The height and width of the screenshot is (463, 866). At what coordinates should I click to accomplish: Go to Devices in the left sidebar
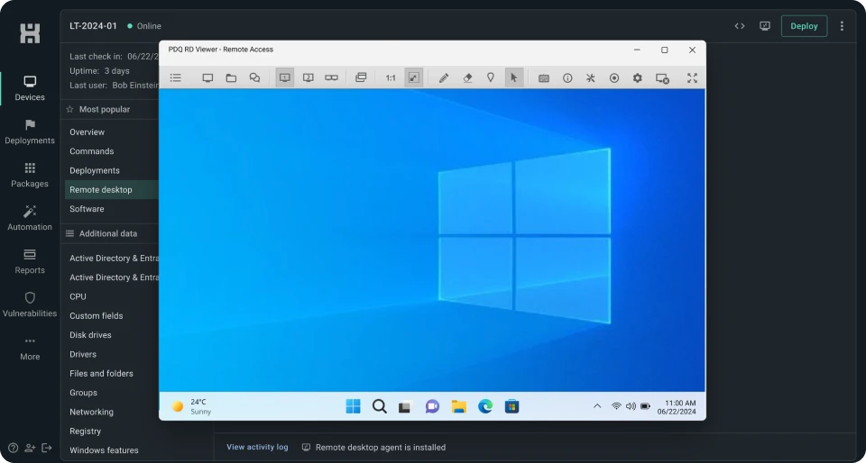pos(30,89)
